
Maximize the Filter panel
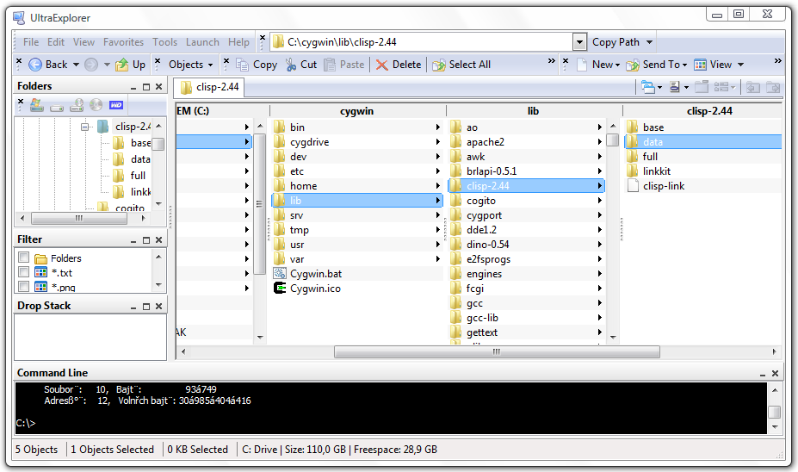[x=146, y=239]
